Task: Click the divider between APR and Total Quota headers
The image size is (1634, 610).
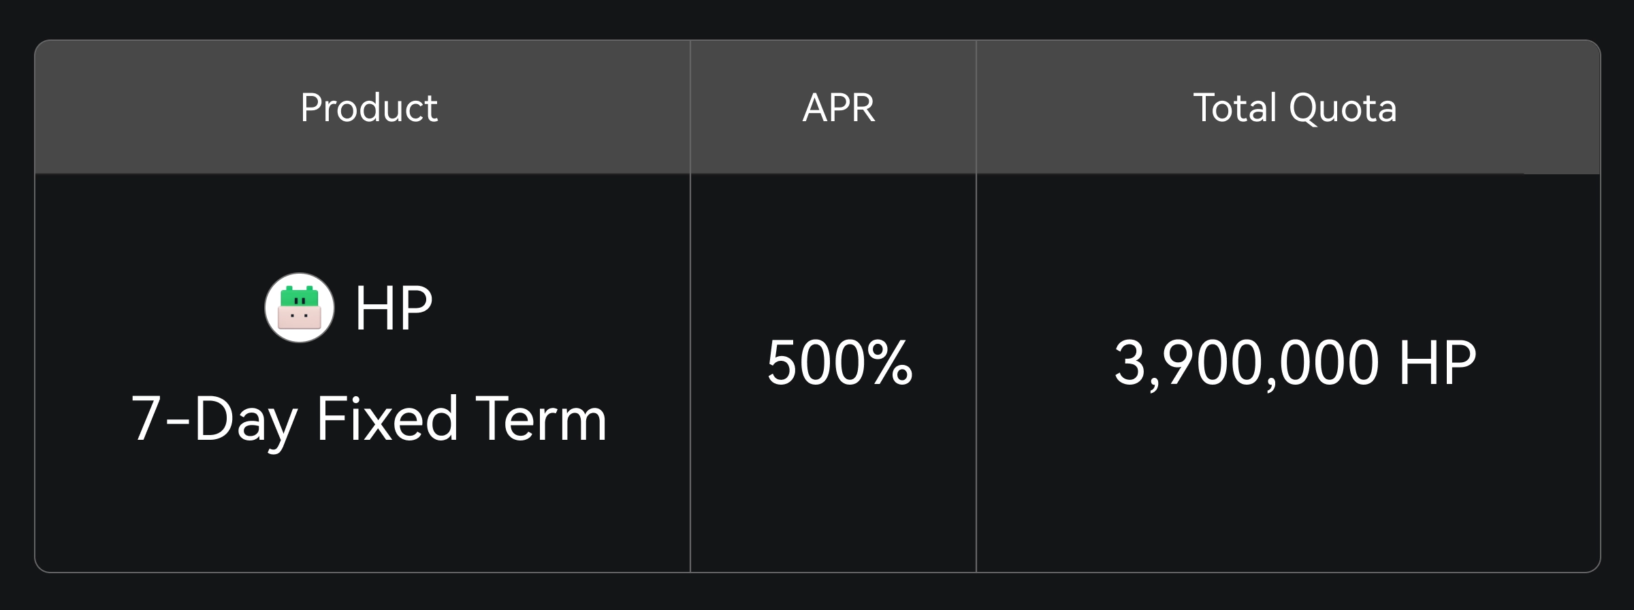Action: coord(976,108)
